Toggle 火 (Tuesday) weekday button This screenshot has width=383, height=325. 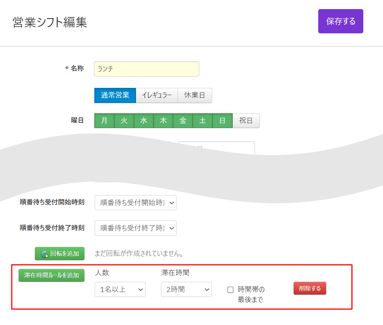click(124, 121)
